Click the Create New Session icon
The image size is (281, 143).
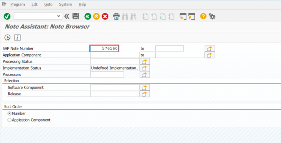(x=183, y=16)
